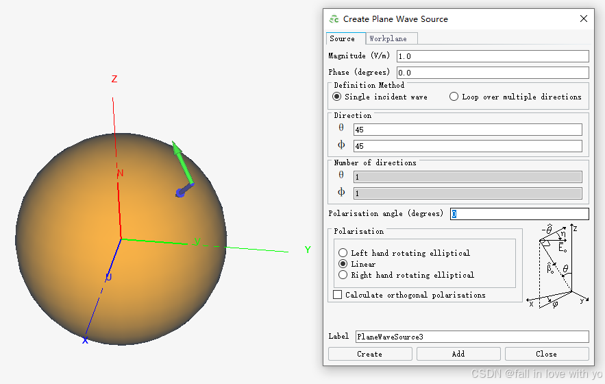Click the N workplane axis label

[x=121, y=173]
